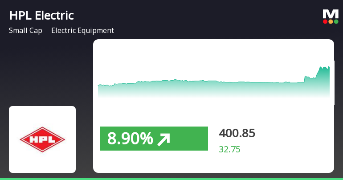Click the red diamond HPL company logo
343x180 pixels.
(x=42, y=140)
